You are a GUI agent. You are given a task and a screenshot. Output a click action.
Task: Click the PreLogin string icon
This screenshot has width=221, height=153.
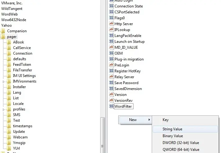[111, 65]
